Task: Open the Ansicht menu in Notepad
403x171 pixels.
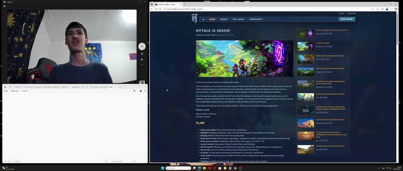Action: 25,91
